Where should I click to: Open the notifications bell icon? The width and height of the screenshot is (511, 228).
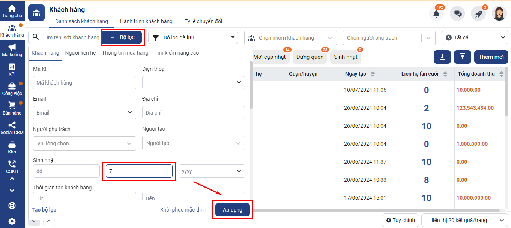(436, 14)
